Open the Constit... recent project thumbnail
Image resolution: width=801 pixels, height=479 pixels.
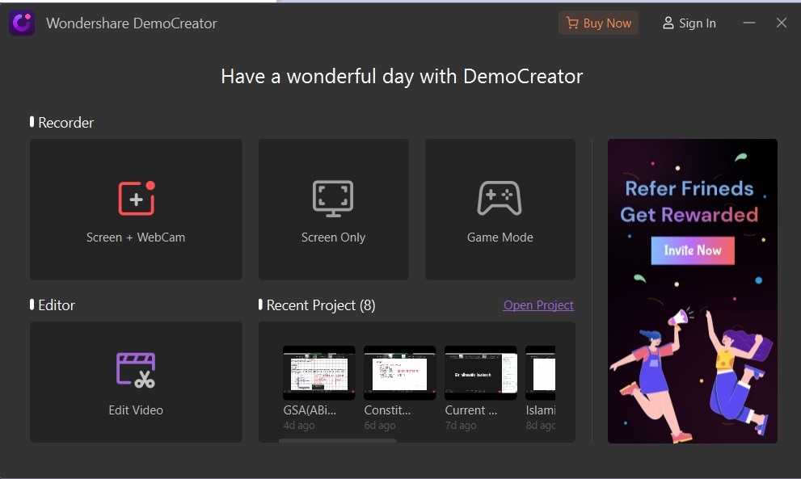[x=399, y=373]
